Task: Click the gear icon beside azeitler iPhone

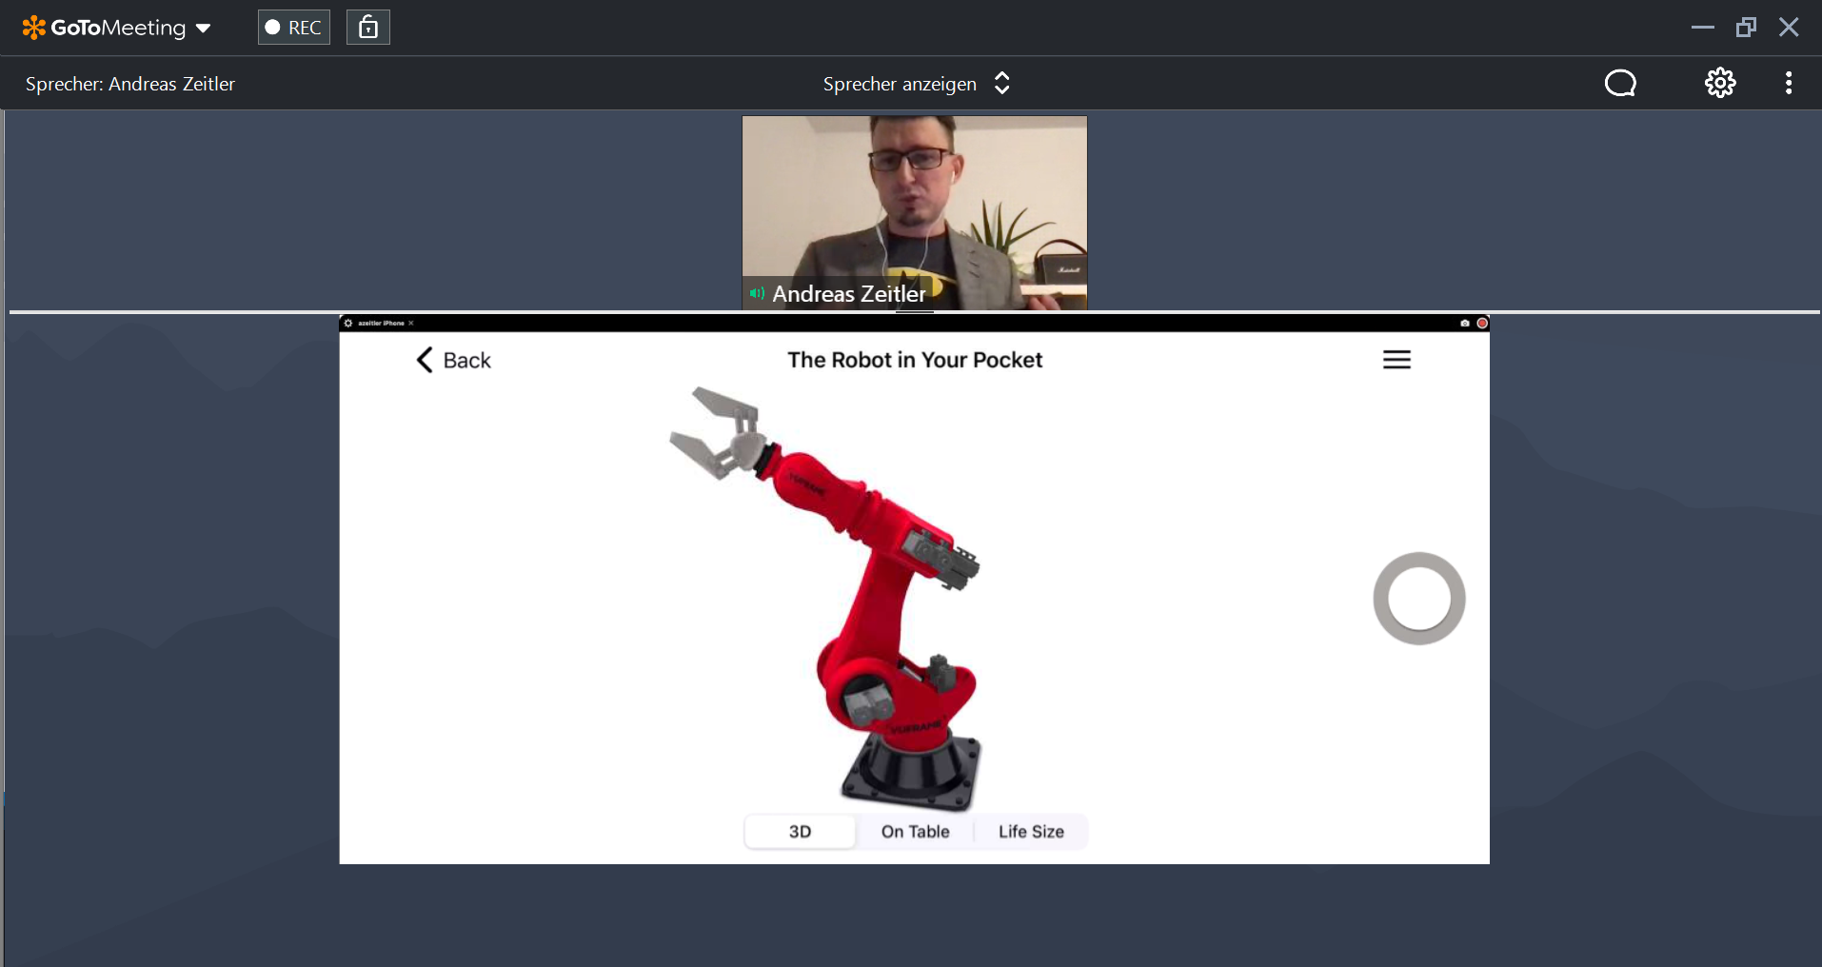Action: pos(348,324)
